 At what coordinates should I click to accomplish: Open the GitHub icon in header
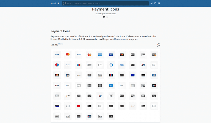(155, 3)
